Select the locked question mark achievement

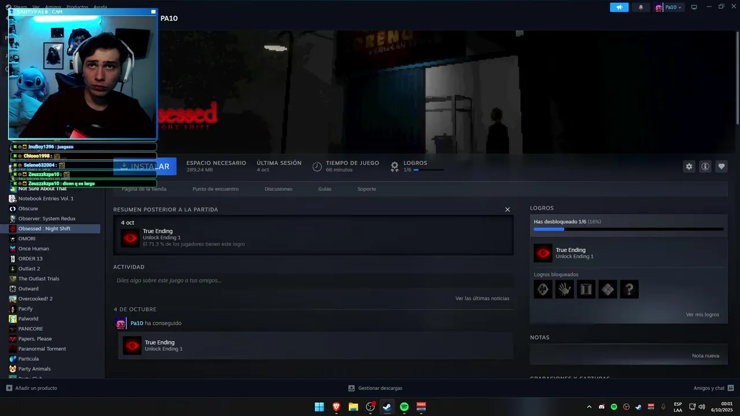point(629,289)
